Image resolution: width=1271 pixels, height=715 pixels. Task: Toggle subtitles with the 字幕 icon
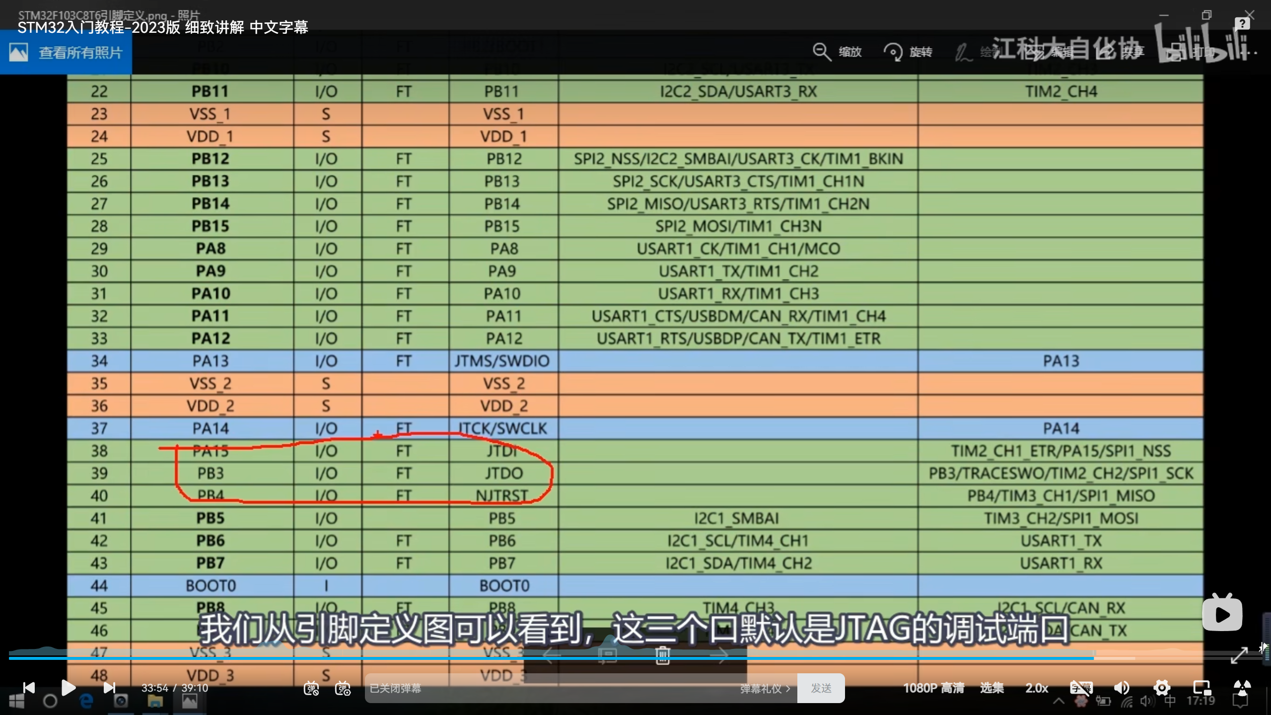coord(1081,688)
